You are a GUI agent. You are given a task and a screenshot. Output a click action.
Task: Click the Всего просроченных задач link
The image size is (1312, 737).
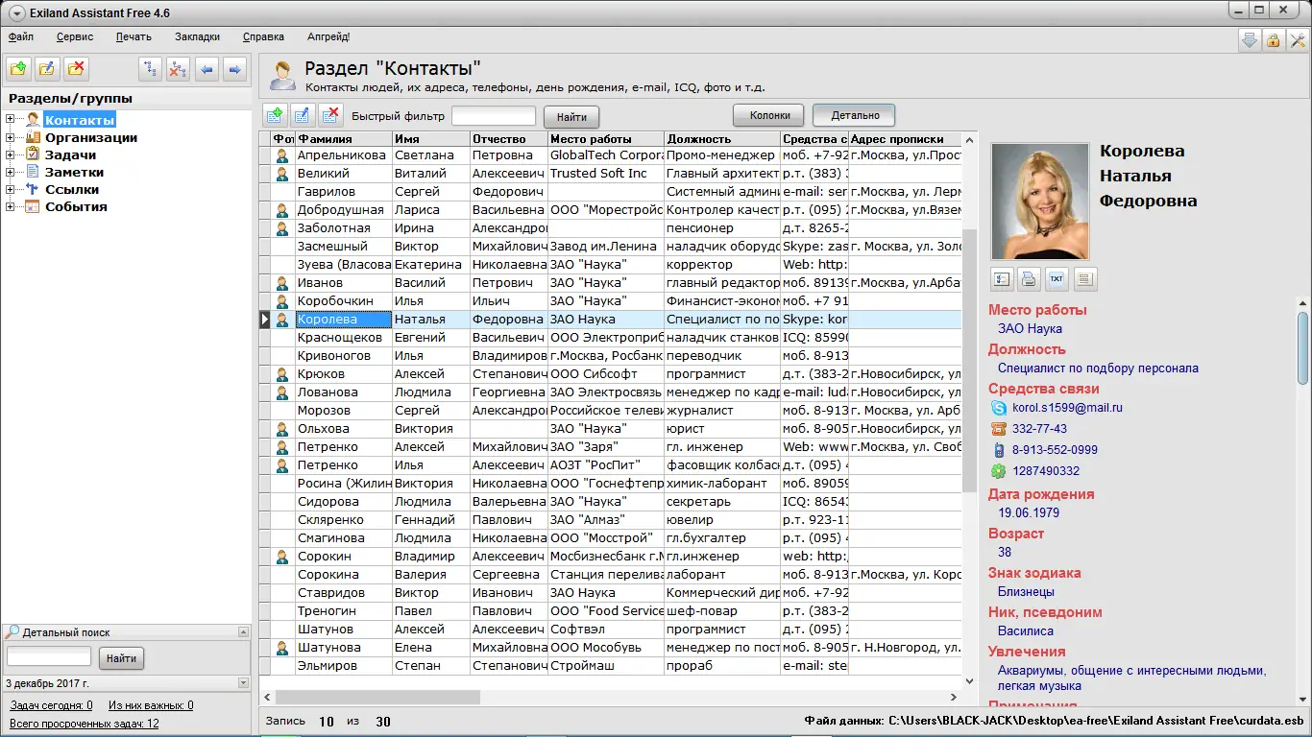pos(85,724)
